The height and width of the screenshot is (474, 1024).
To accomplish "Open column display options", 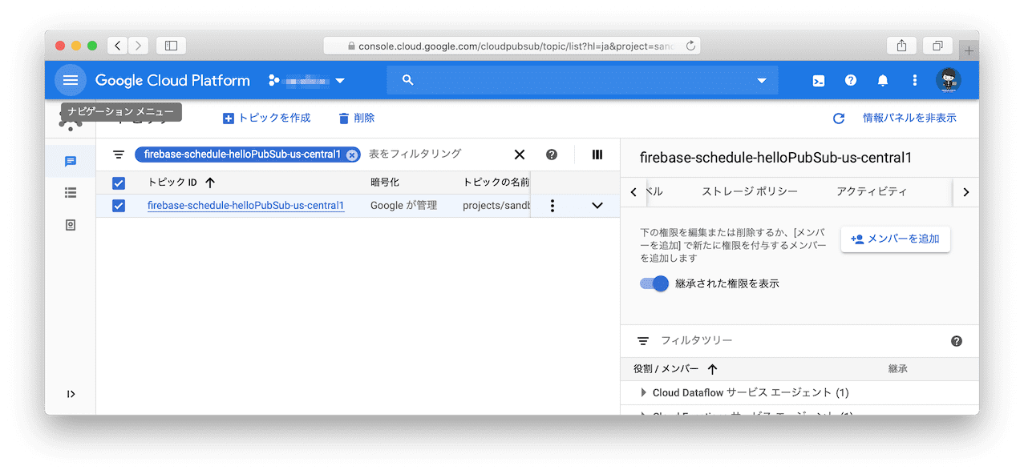I will [x=597, y=155].
